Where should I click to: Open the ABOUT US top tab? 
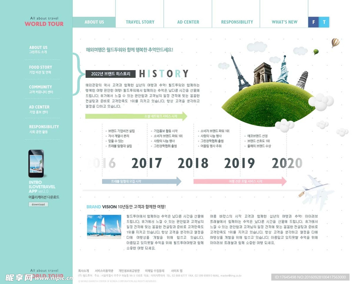coord(94,22)
